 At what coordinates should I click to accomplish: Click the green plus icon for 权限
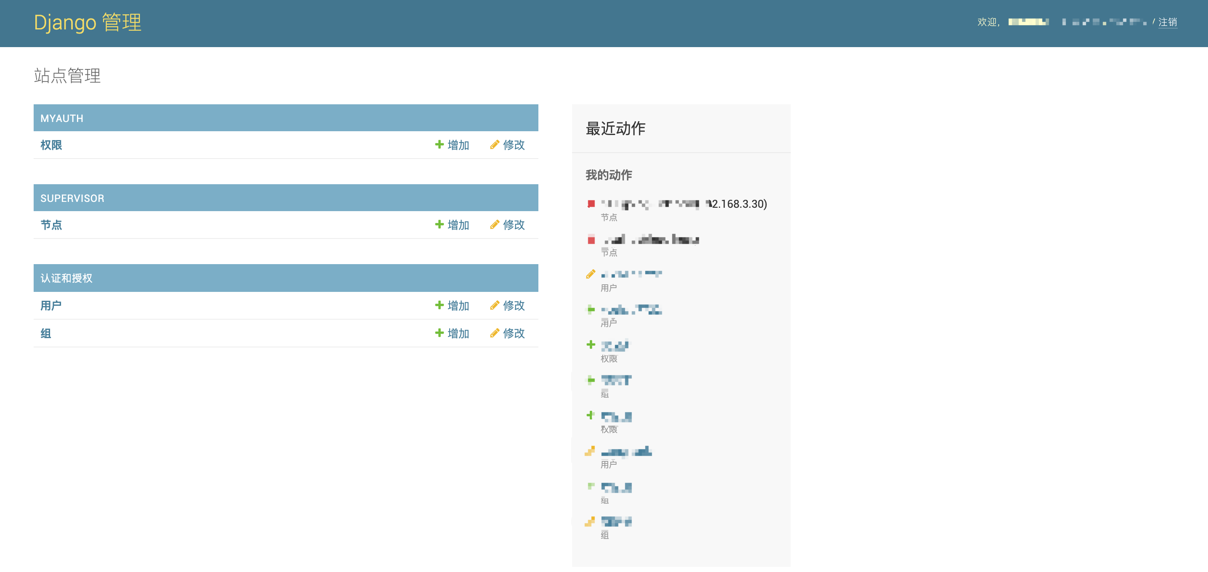coord(439,144)
